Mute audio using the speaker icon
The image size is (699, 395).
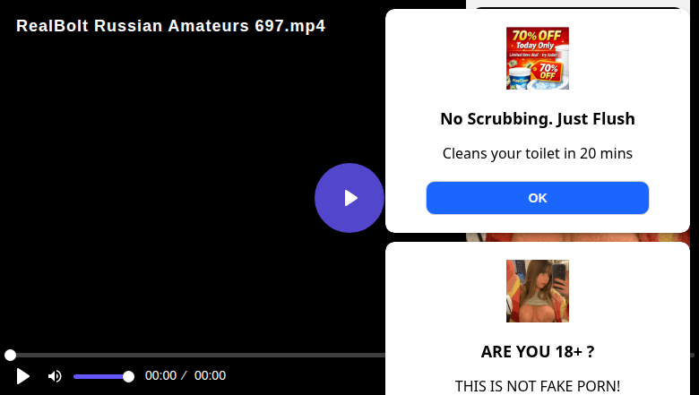click(x=55, y=376)
